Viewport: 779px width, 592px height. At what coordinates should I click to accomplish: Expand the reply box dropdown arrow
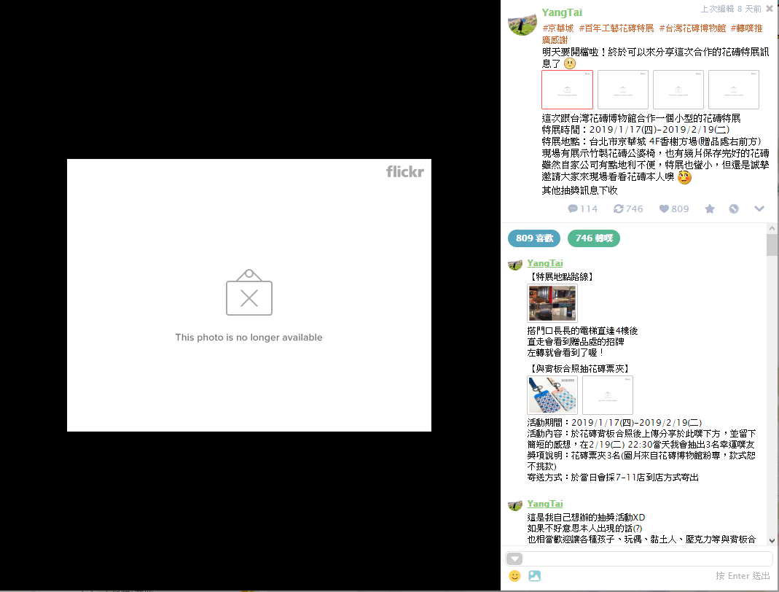click(x=514, y=558)
